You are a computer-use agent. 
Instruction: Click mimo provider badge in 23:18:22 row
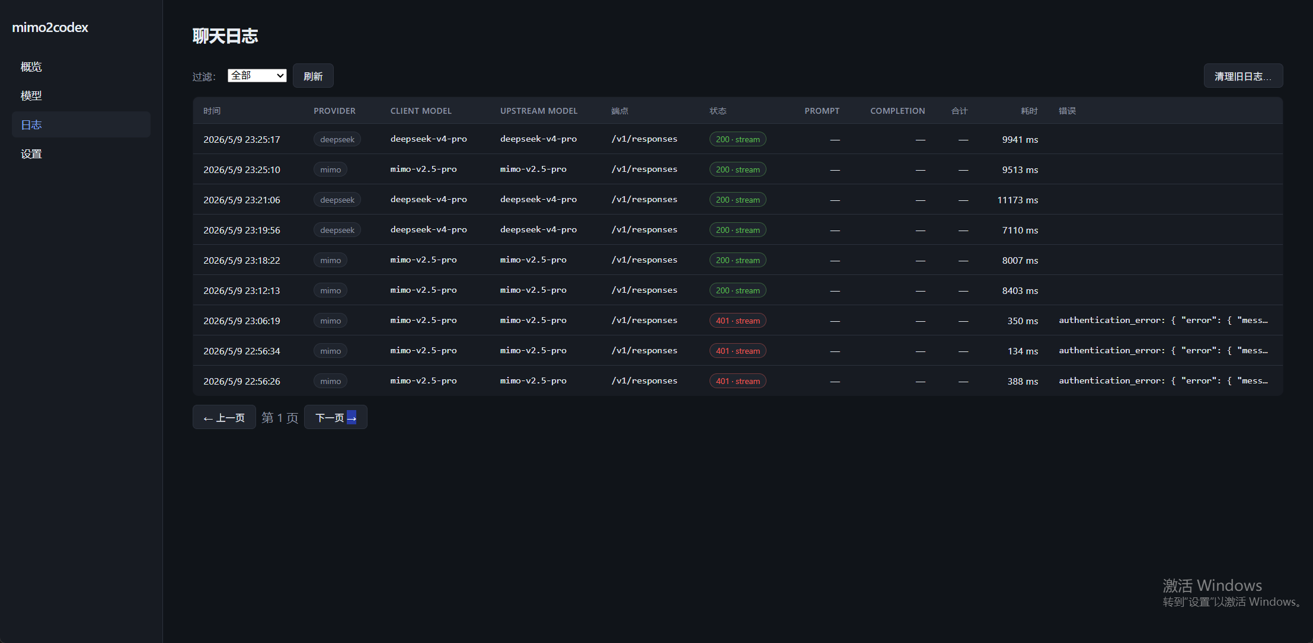331,260
